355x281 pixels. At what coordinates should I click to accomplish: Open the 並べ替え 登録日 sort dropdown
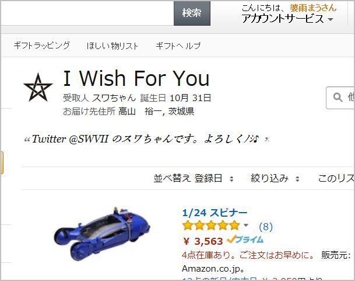[194, 178]
